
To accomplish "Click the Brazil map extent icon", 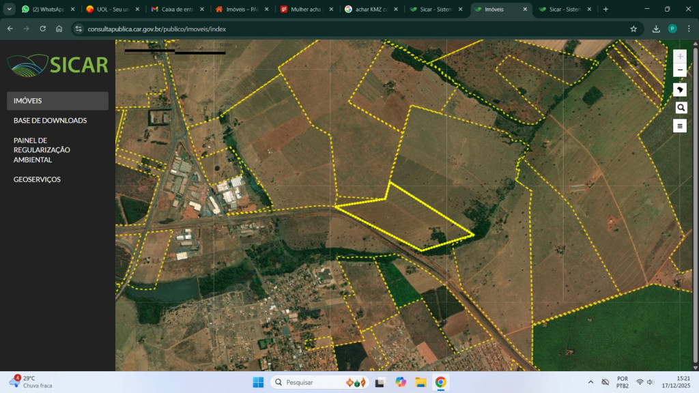I will pos(680,90).
